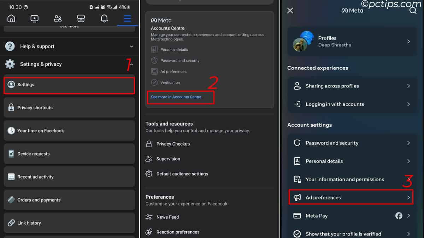424x238 pixels.
Task: Click the Privacy Checkup lock icon
Action: 149,144
